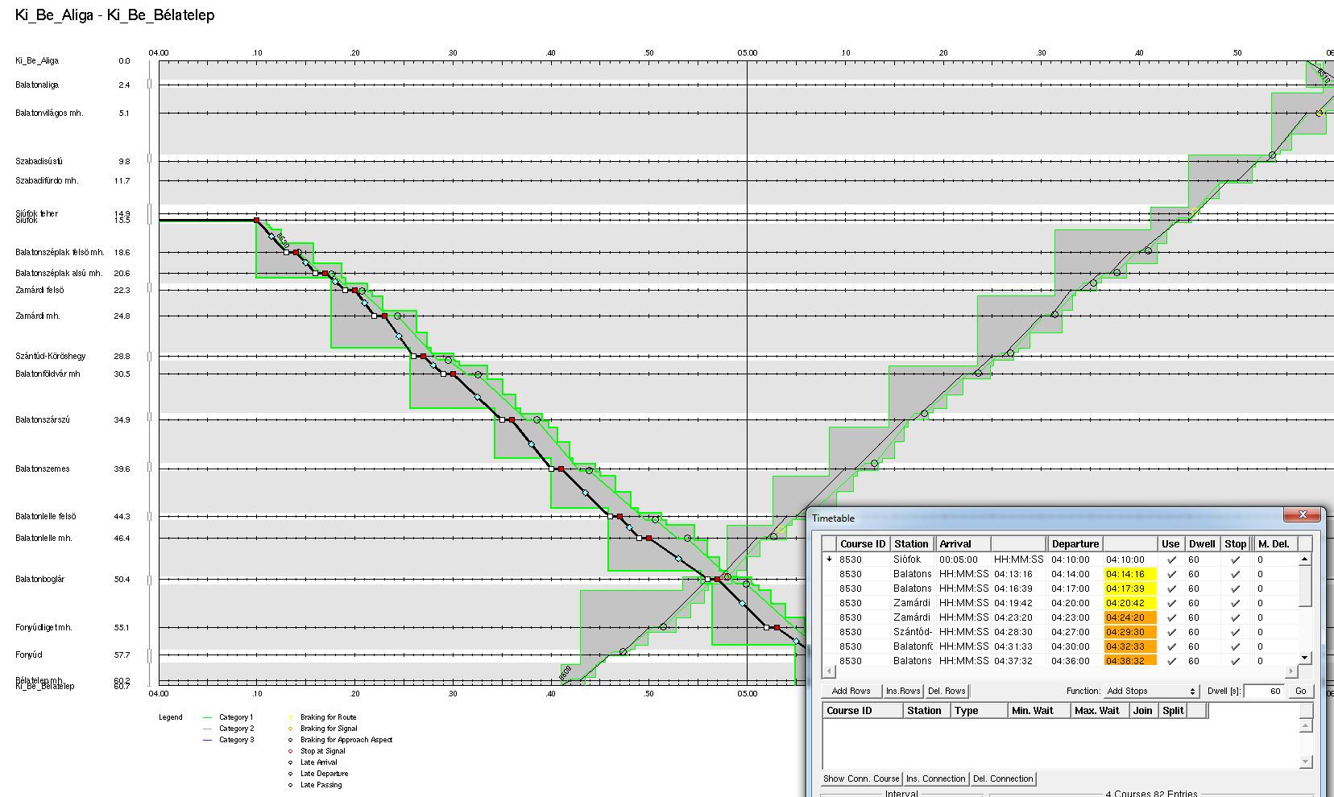The height and width of the screenshot is (797, 1334).
Task: Click the Departure column header
Action: pos(1075,543)
